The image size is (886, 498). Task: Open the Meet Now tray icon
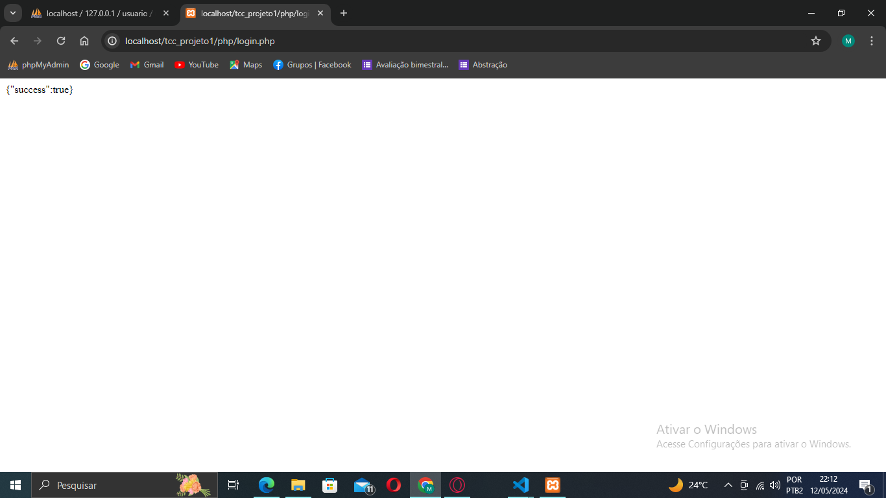tap(744, 485)
